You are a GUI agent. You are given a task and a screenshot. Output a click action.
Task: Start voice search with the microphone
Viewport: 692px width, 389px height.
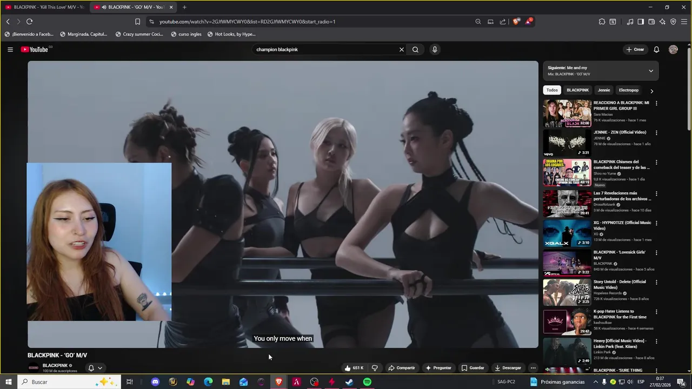pos(434,49)
